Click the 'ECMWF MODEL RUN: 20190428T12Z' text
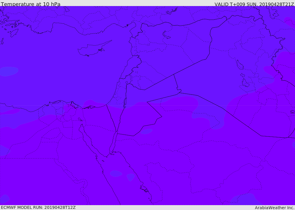The image size is (295, 210). 38,207
